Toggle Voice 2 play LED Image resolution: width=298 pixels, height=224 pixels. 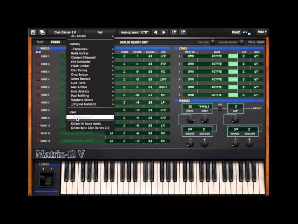click(x=38, y=64)
